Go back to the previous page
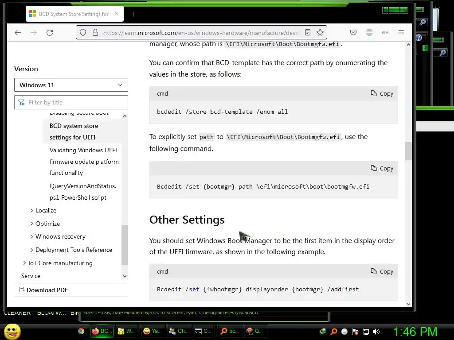454x340 pixels. coord(18,32)
